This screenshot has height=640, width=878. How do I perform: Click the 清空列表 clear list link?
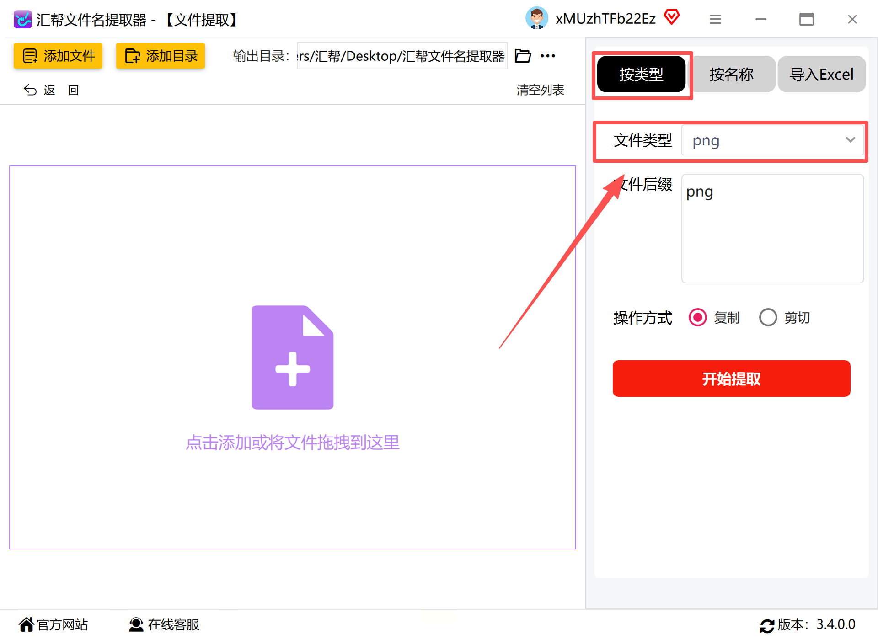coord(540,90)
